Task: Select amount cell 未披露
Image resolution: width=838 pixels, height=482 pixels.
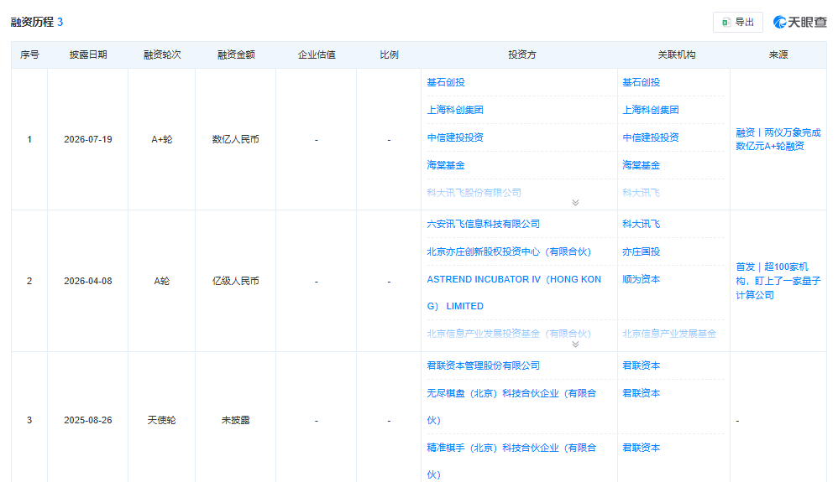Action: (236, 420)
